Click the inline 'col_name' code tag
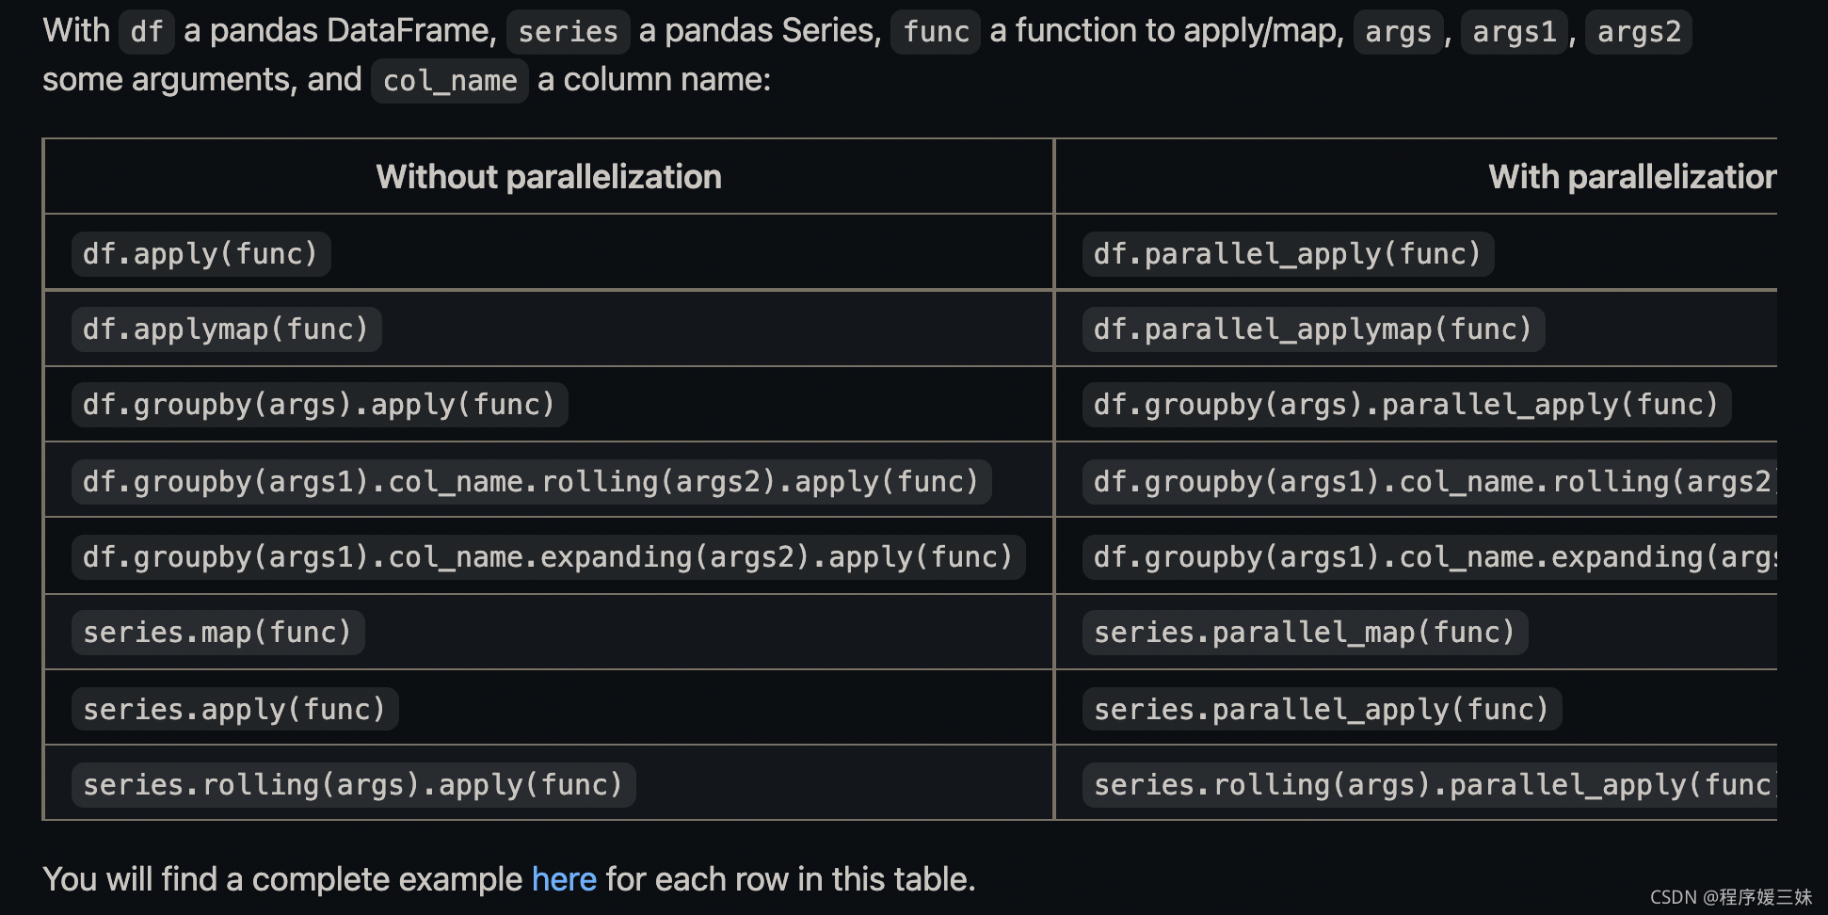The height and width of the screenshot is (915, 1828). [449, 81]
